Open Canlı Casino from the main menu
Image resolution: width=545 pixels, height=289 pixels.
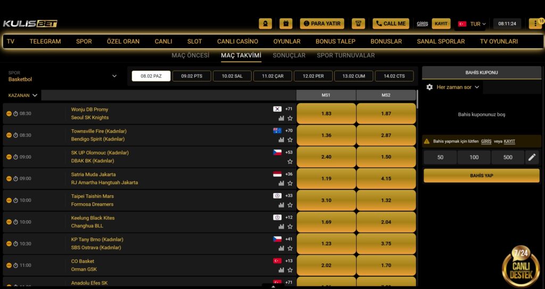point(237,42)
